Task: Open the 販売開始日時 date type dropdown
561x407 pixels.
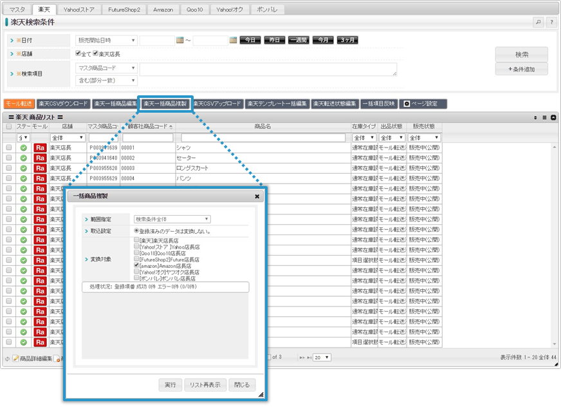Action: [x=106, y=40]
